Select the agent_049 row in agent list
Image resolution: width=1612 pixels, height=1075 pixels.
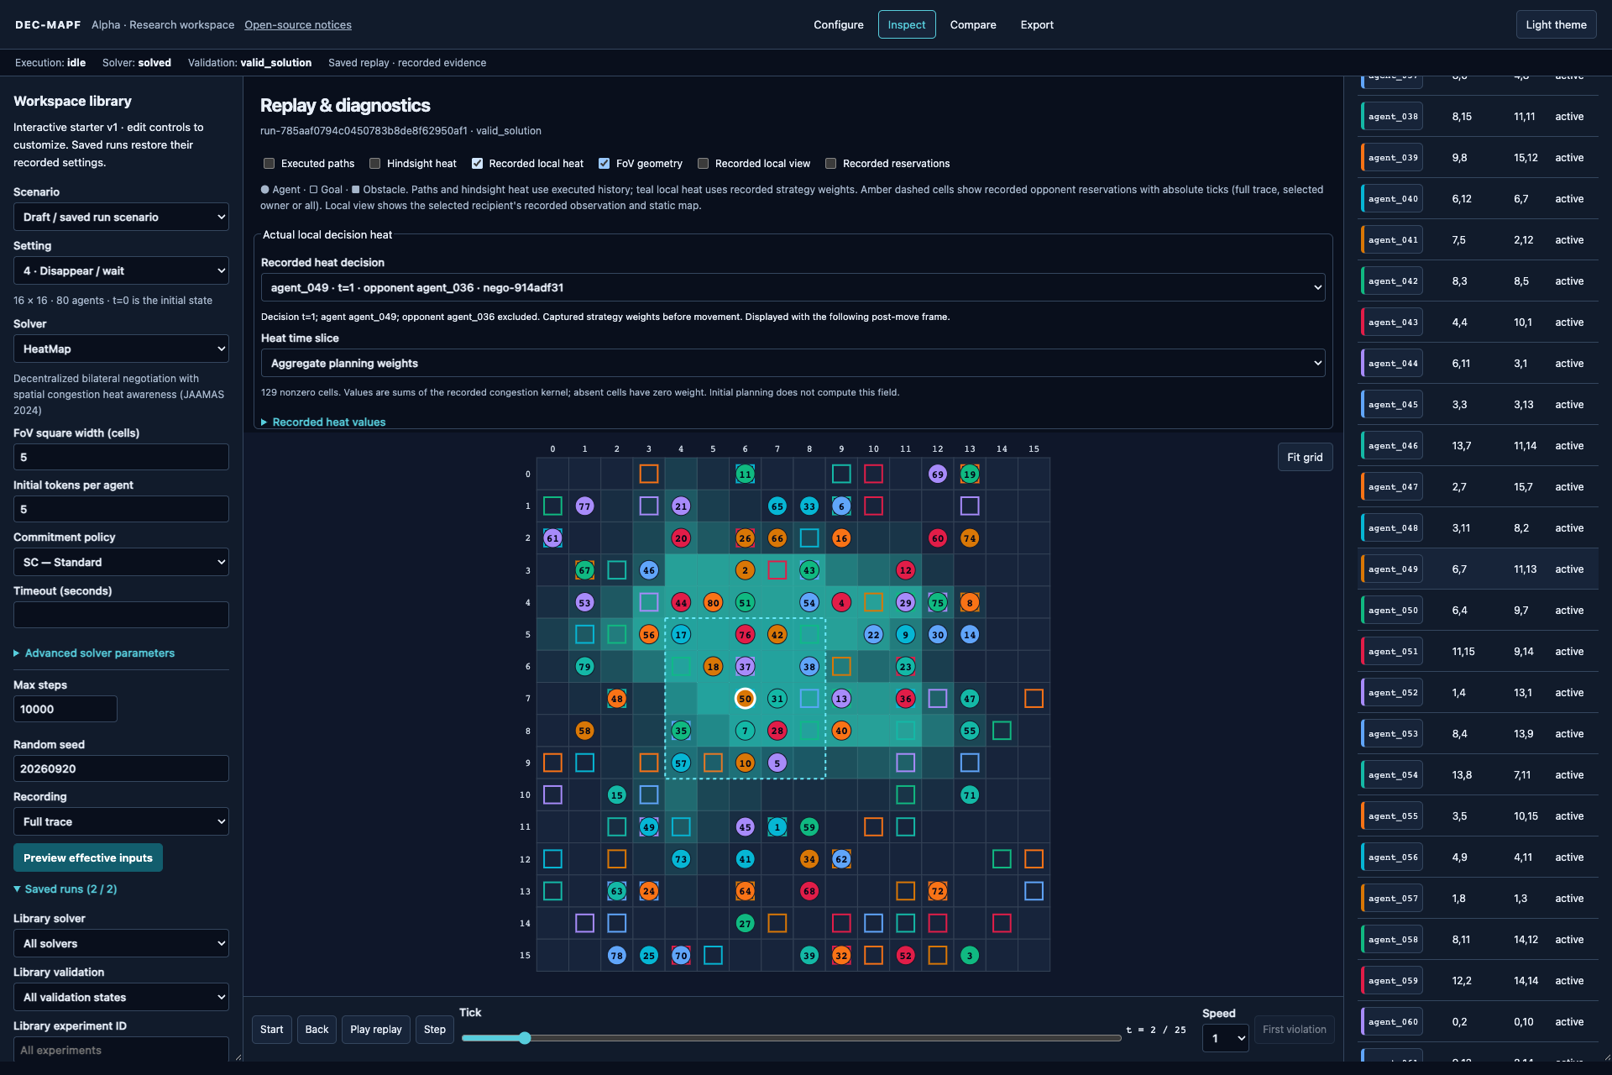[x=1478, y=569]
